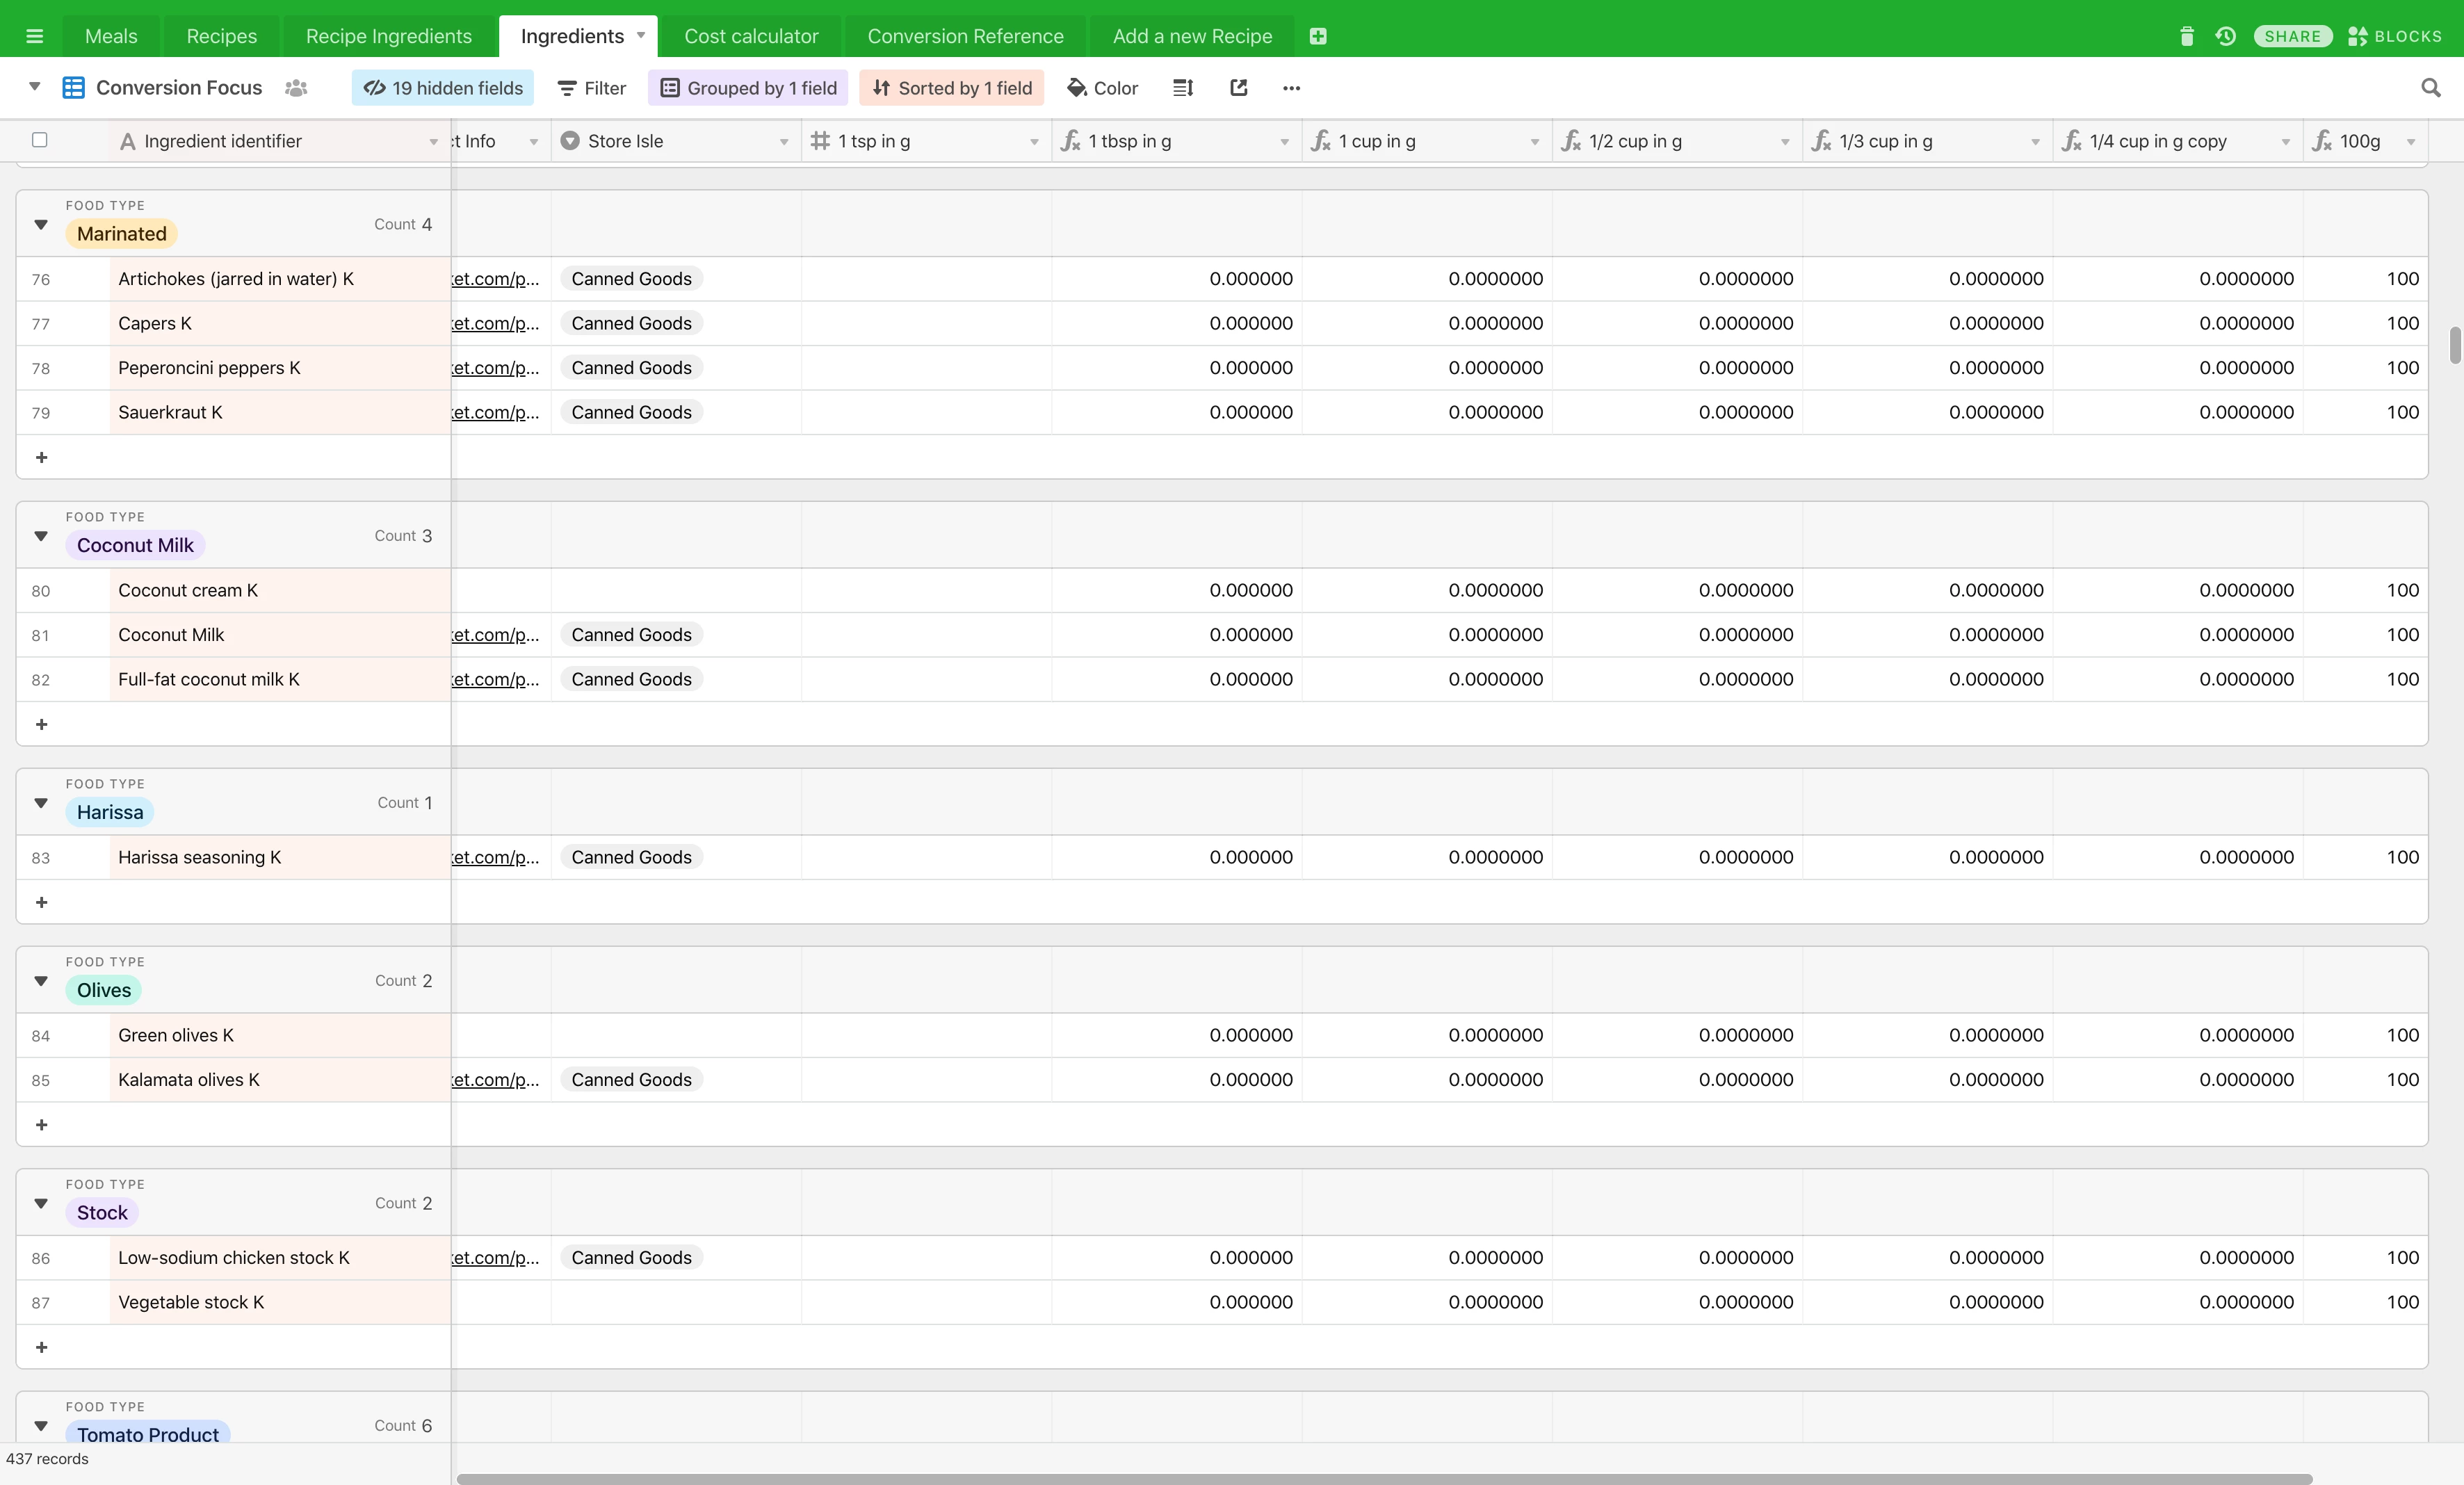Click the share view export icon

(1238, 88)
